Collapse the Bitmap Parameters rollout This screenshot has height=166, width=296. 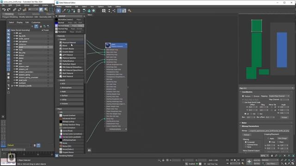tap(250, 126)
